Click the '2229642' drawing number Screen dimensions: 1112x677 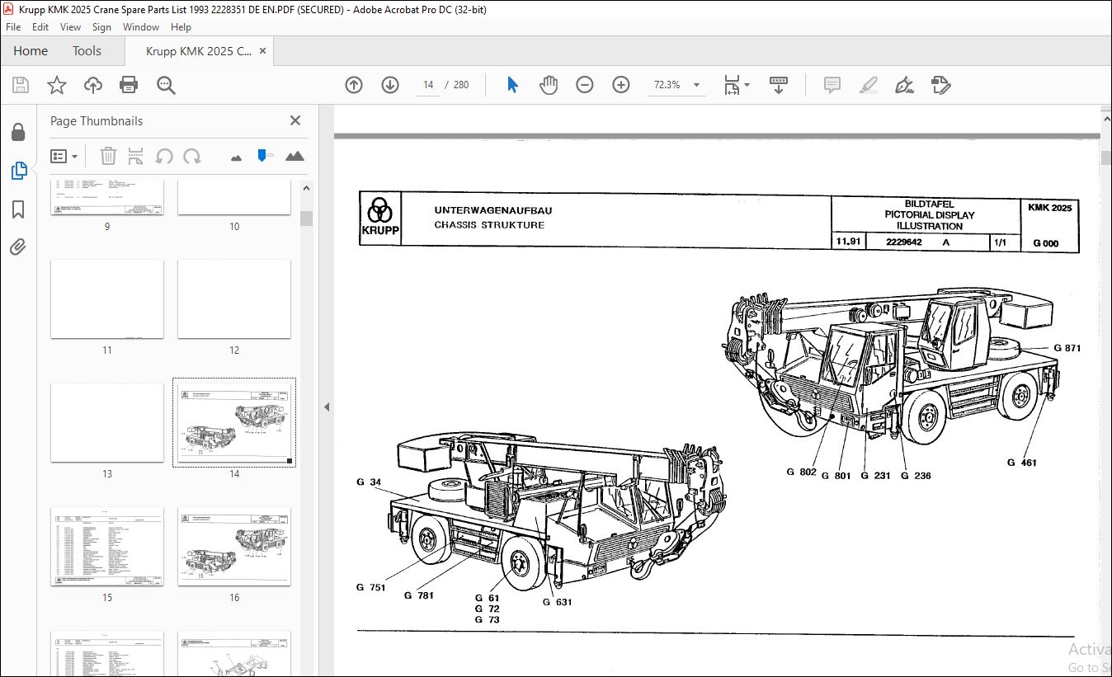click(903, 242)
